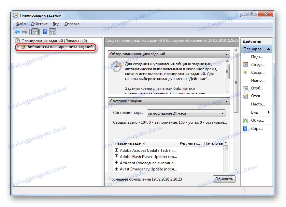Click the clock icon of Планировщик заданий (Локальный)

17,41
